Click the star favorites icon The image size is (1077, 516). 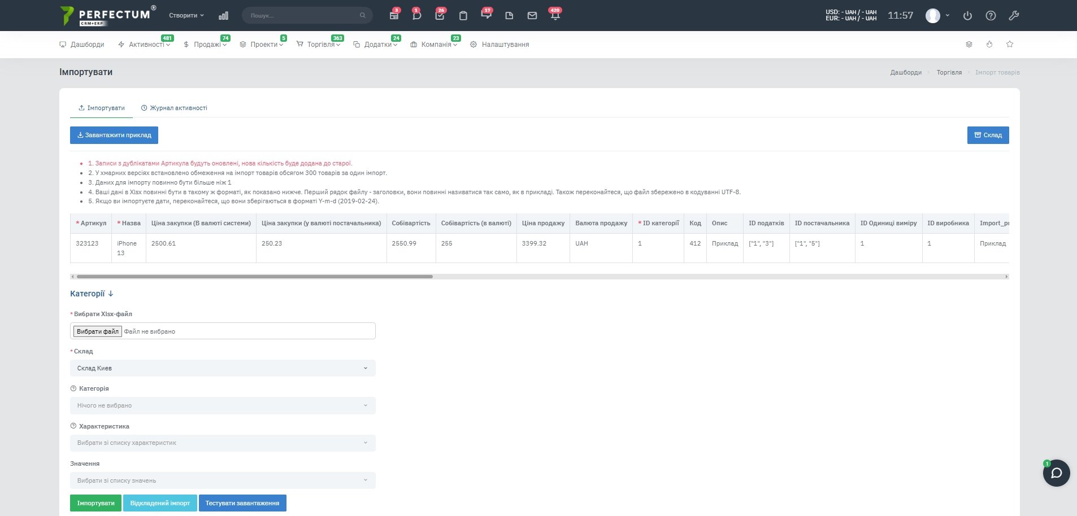tap(1009, 44)
